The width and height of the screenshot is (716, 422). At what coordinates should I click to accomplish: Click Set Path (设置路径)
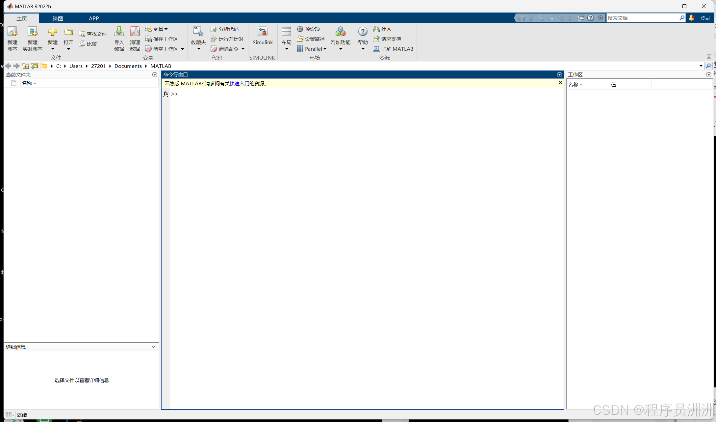tap(311, 39)
